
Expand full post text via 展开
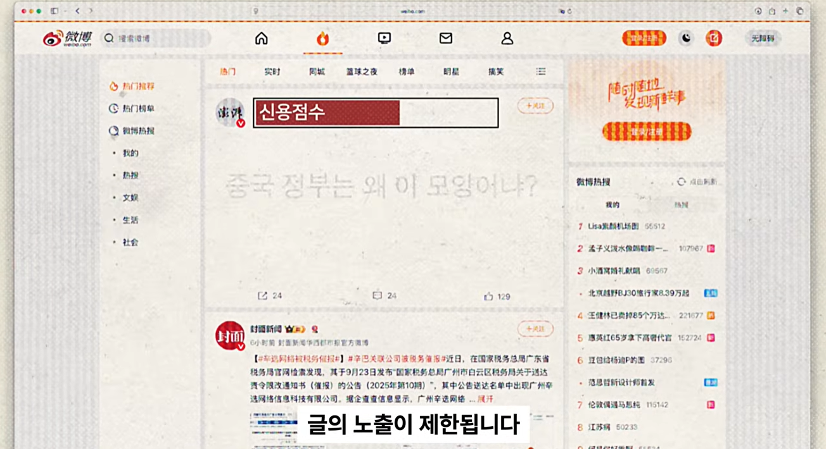[485, 399]
